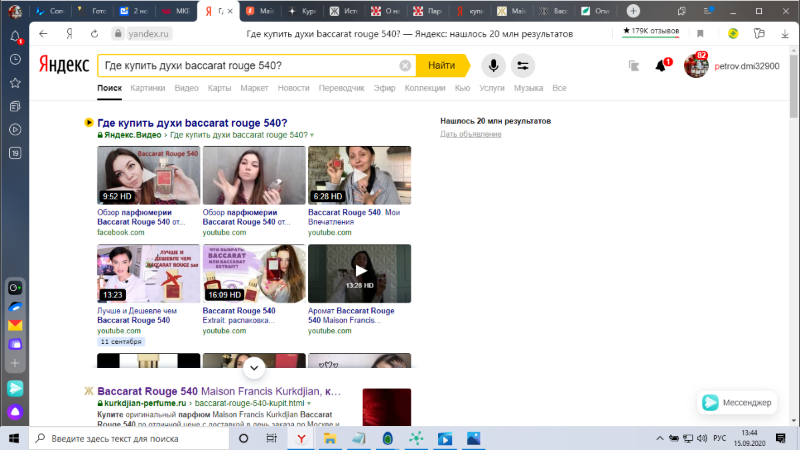This screenshot has height=450, width=800.
Task: Go back with the browser back arrow
Action: coord(43,33)
